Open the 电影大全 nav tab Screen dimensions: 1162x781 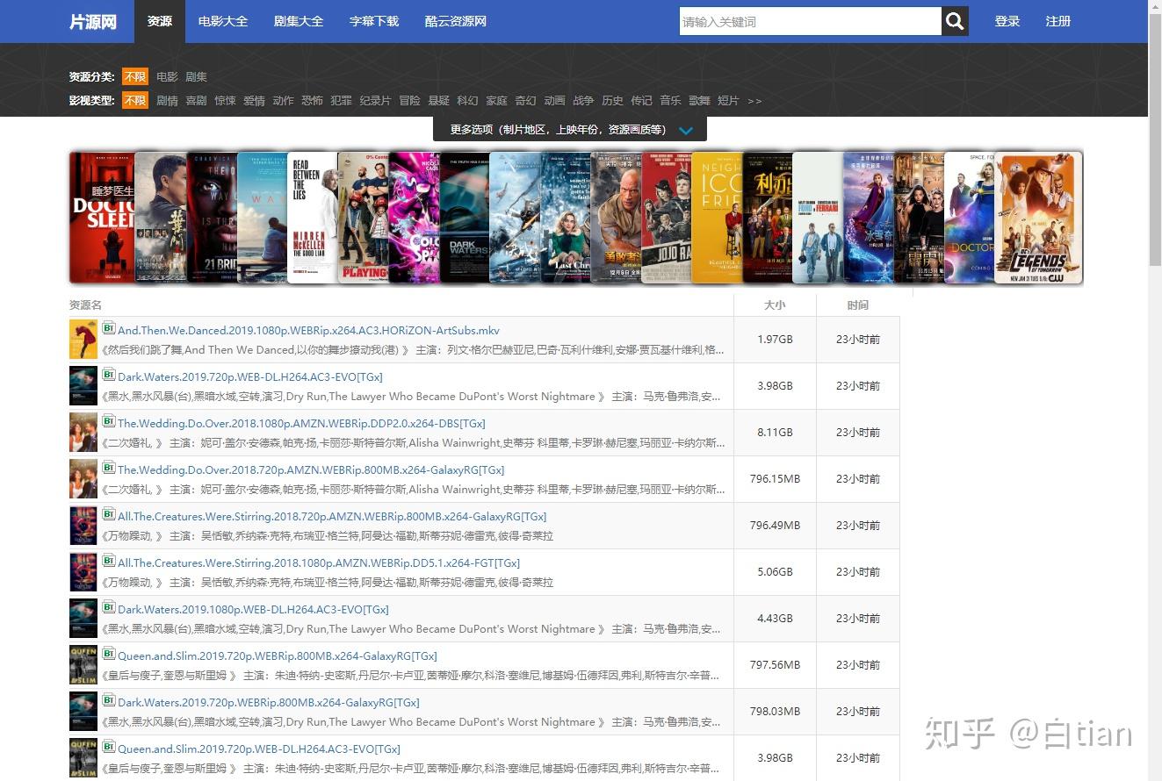(223, 21)
